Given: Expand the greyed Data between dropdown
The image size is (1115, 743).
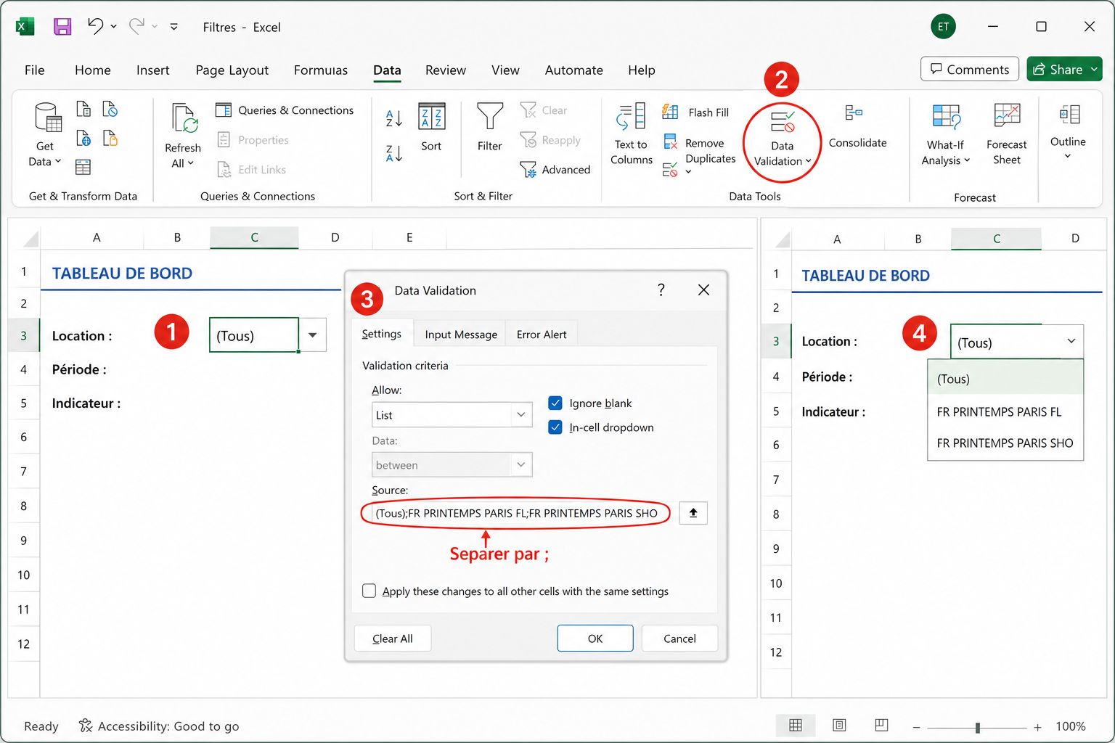Looking at the screenshot, I should coord(520,464).
